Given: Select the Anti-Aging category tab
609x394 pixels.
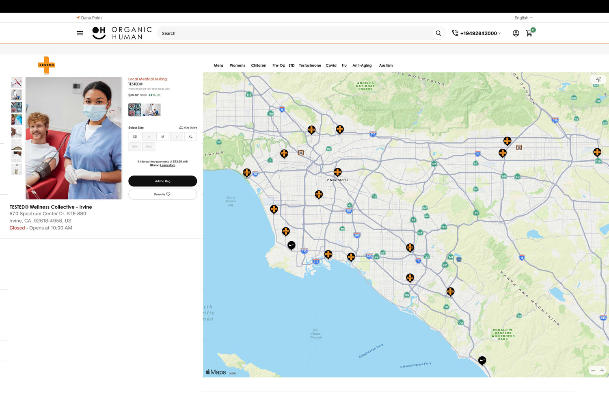Looking at the screenshot, I should [x=362, y=65].
